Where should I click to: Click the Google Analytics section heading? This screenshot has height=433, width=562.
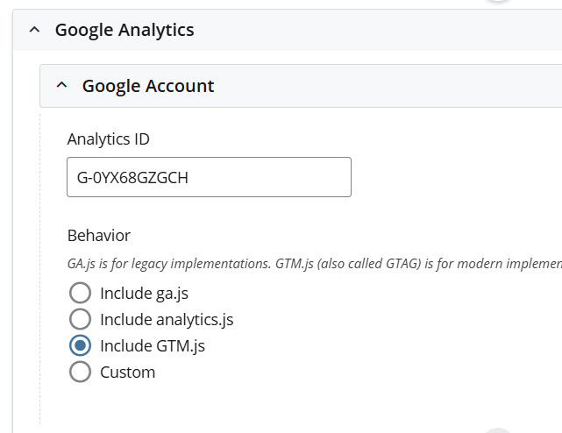point(124,30)
